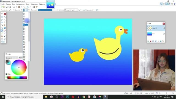Image resolution: width=176 pixels, height=99 pixels.
Task: Select the Rectangle Select tool
Action: point(2,17)
